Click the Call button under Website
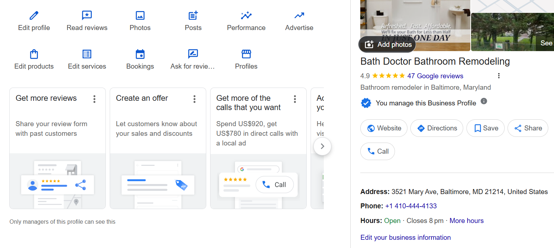Viewport: 554px width, 248px height. click(377, 152)
